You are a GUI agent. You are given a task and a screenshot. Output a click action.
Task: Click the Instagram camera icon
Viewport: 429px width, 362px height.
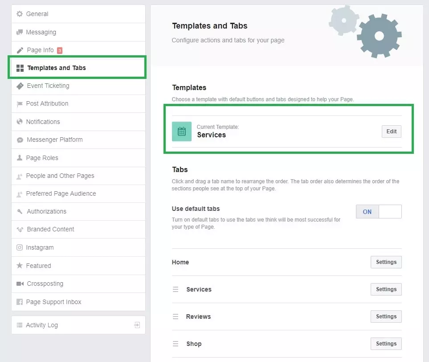click(20, 247)
